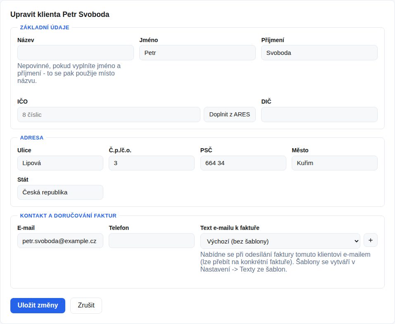Viewport: 395px width, 324px height.
Task: Focus the Název input field
Action: click(76, 52)
